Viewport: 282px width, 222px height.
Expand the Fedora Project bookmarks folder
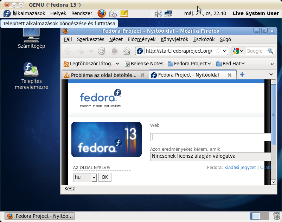189,64
